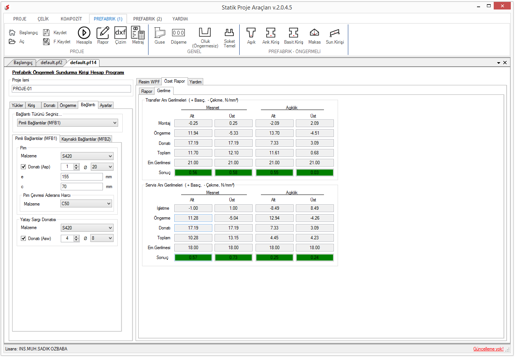The image size is (515, 358).
Task: Switch to Kaynaklı Bağlantılar (MFB2) tab
Action: coord(86,139)
